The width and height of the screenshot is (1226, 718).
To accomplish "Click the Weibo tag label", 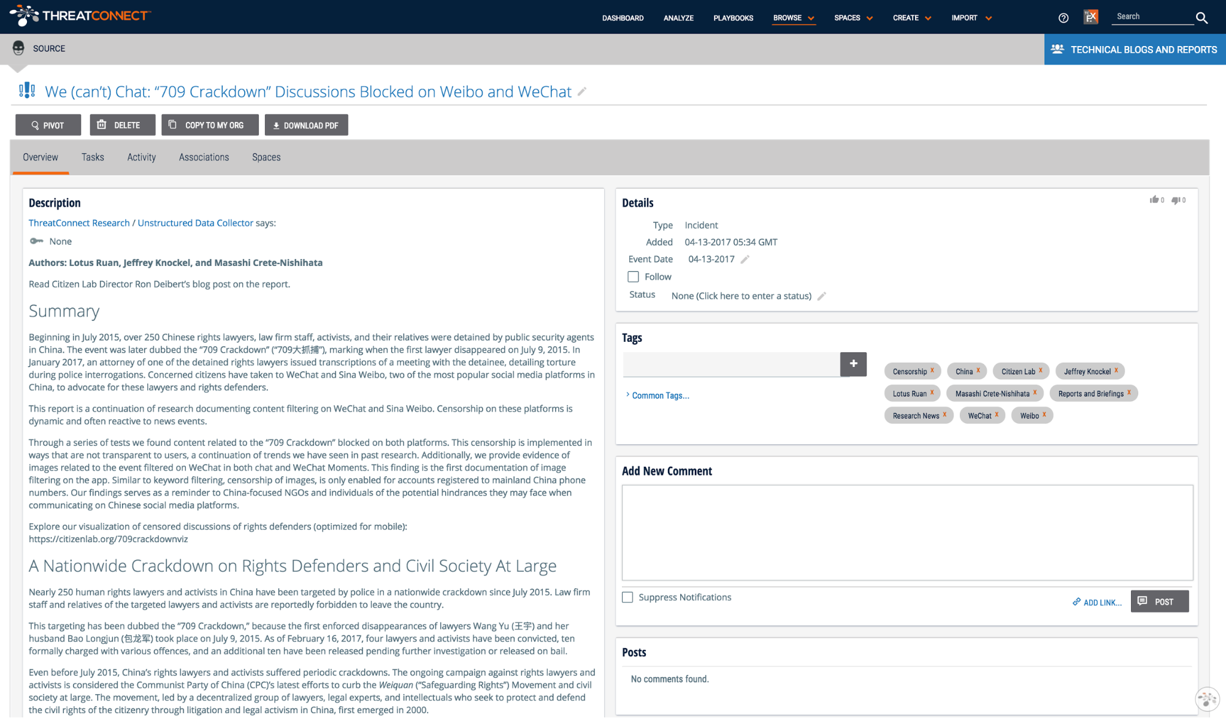I will click(1029, 415).
